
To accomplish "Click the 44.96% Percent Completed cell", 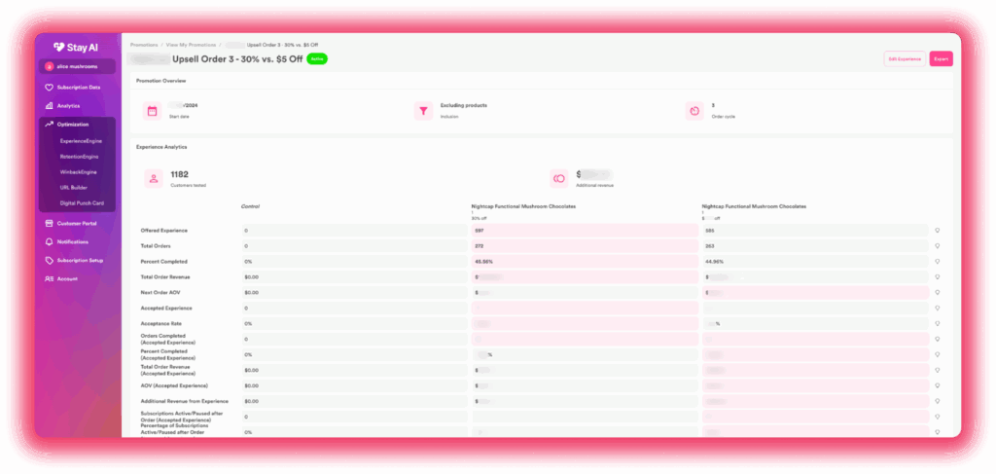I will [815, 262].
